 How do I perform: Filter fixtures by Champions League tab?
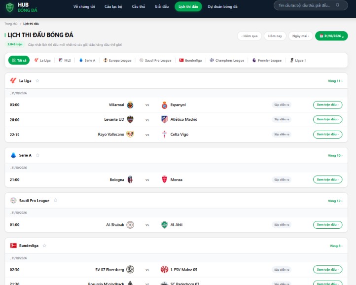(x=227, y=61)
